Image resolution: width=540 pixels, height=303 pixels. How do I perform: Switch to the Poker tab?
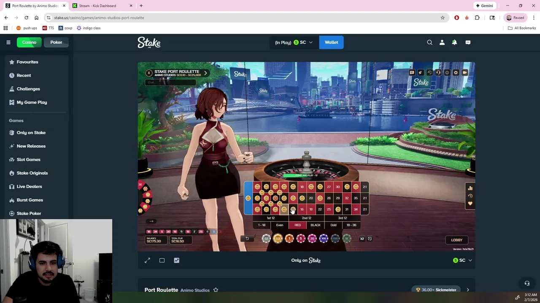click(56, 42)
